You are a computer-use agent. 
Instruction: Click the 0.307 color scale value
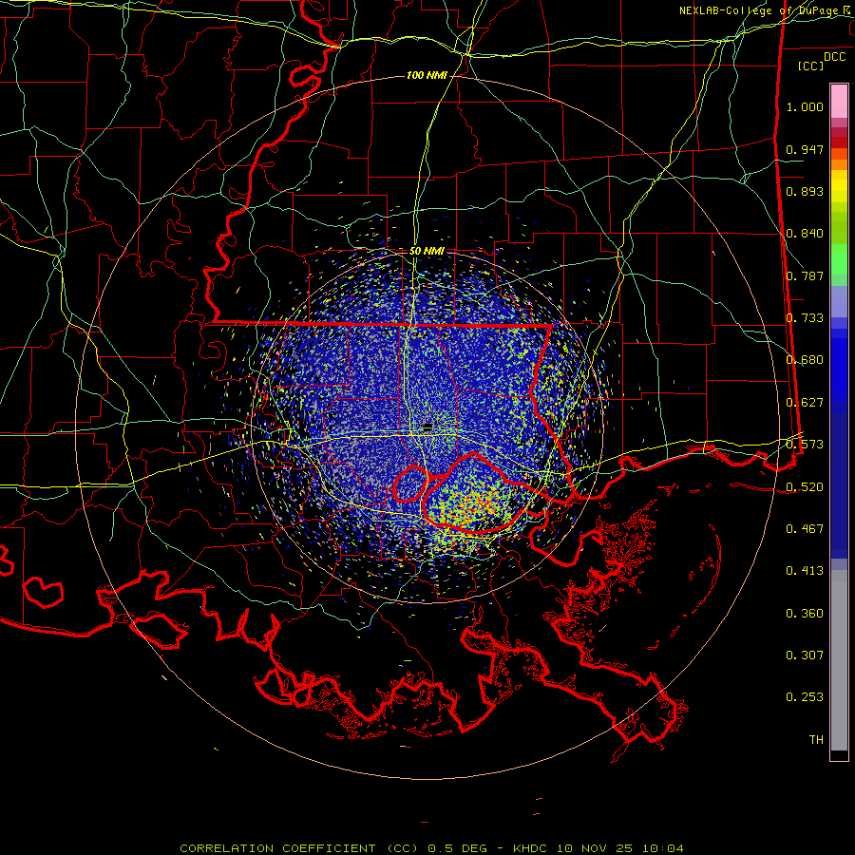pos(805,655)
